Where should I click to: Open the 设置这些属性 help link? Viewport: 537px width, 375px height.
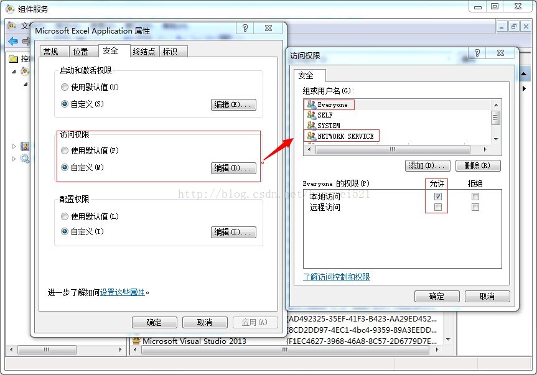[122, 292]
